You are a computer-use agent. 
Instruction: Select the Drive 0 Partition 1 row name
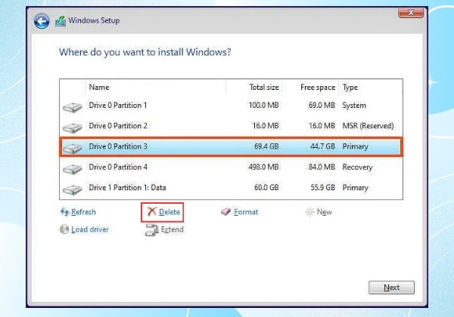point(118,106)
